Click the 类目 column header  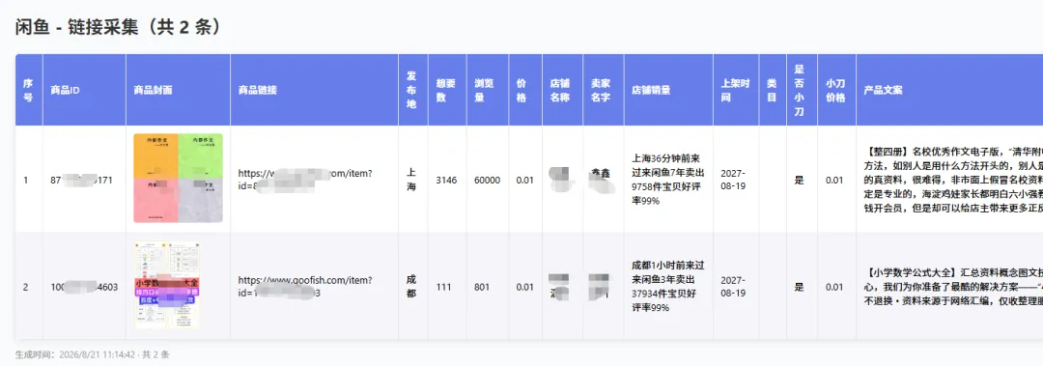click(x=773, y=90)
